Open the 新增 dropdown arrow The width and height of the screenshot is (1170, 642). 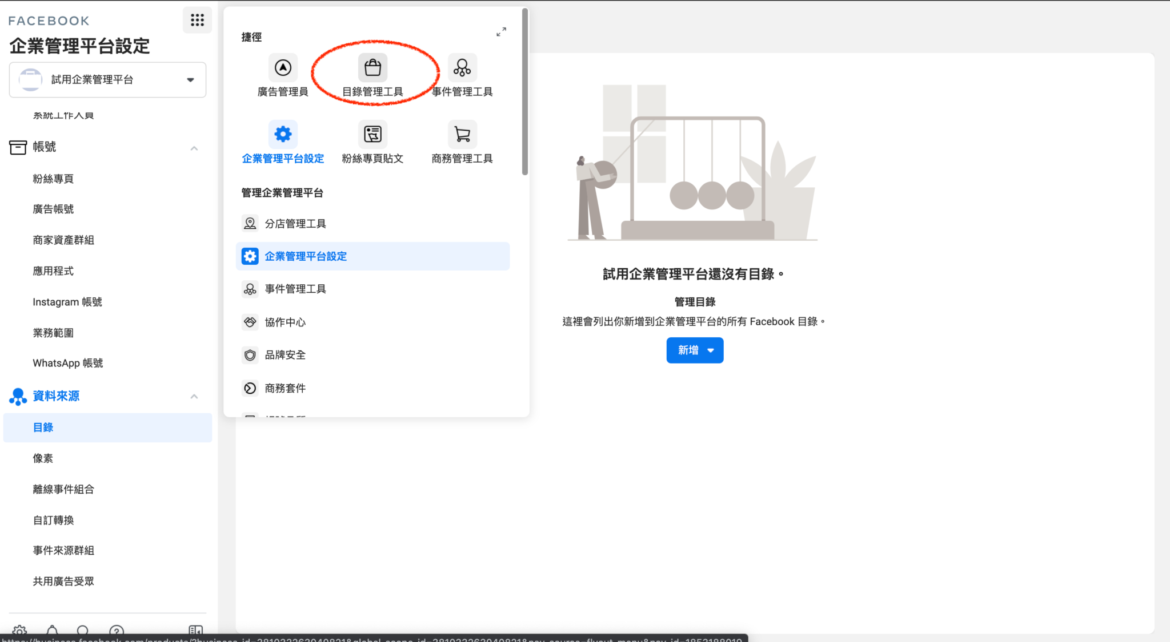(x=710, y=350)
